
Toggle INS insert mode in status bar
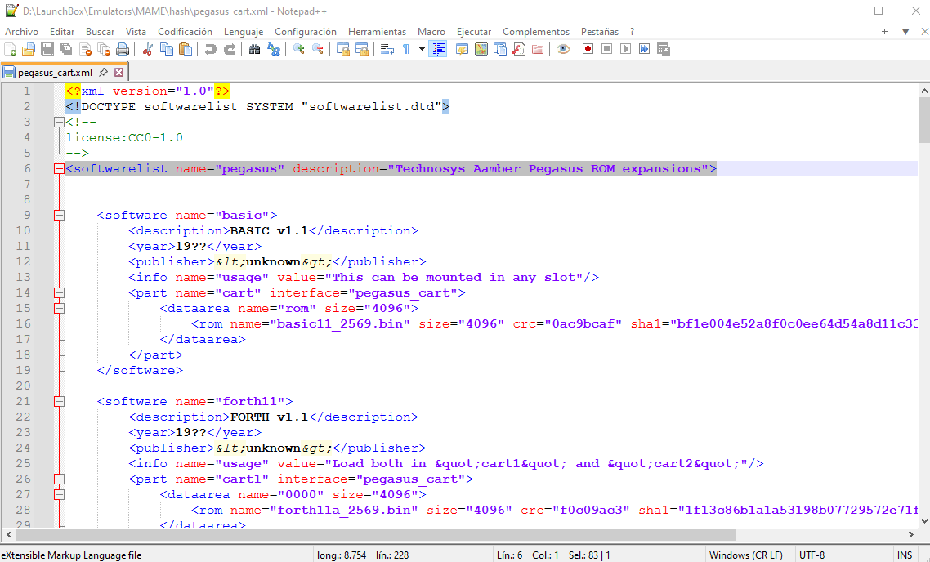905,555
